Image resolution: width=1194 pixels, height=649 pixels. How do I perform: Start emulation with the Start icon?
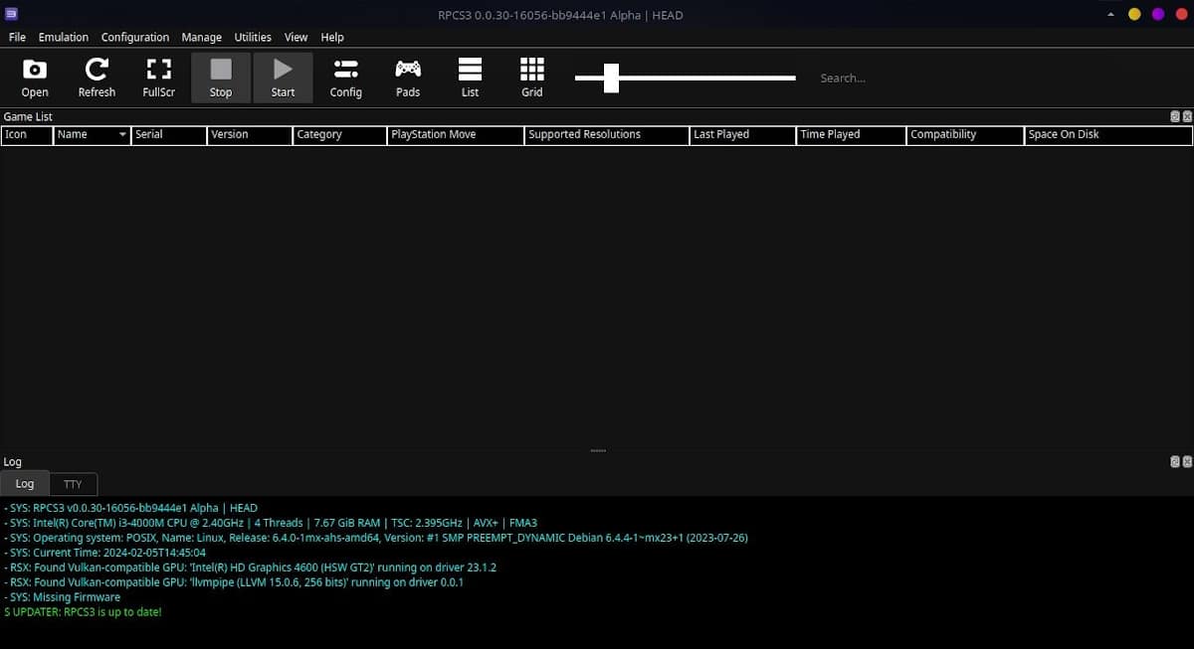[283, 77]
